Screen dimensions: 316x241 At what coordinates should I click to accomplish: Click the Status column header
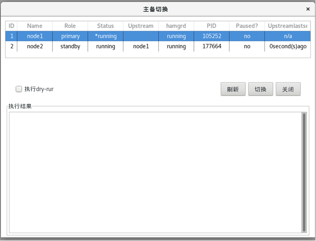[x=105, y=26]
